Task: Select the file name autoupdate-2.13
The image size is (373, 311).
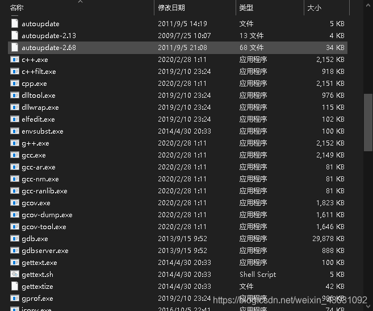Action: pos(49,36)
